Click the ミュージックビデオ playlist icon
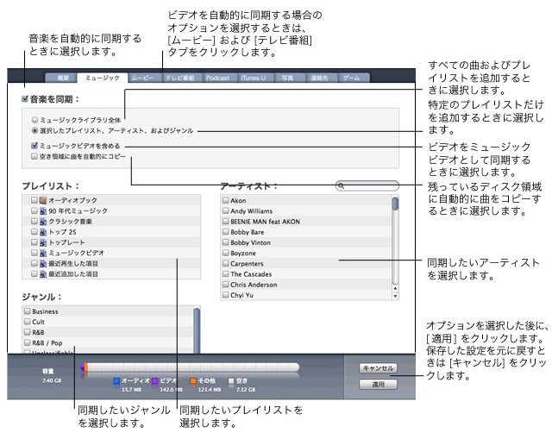 pyautogui.click(x=43, y=253)
